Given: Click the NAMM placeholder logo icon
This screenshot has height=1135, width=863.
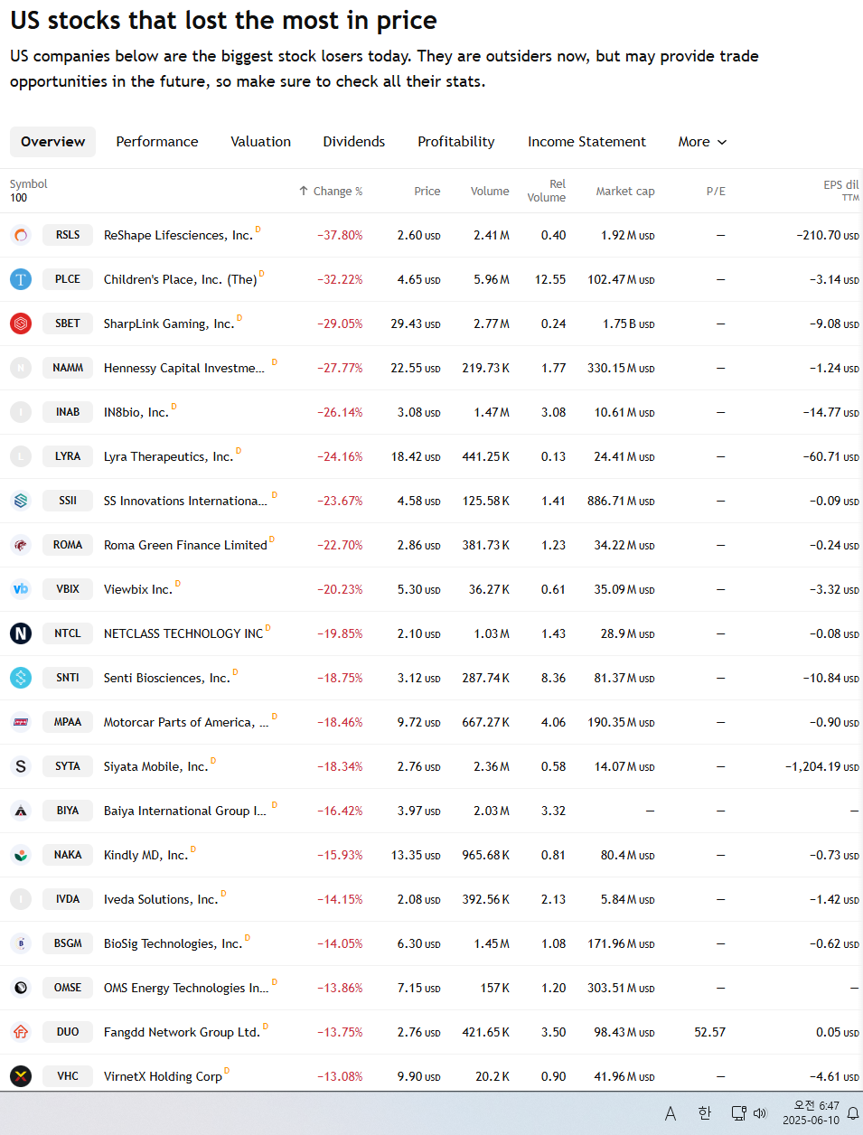Looking at the screenshot, I should pos(21,368).
